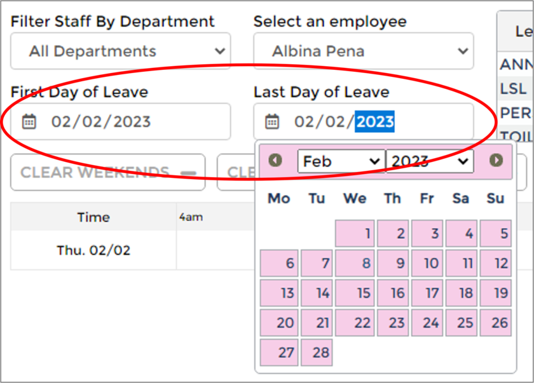Click the calendar icon in Last Day of Leave

(x=271, y=121)
